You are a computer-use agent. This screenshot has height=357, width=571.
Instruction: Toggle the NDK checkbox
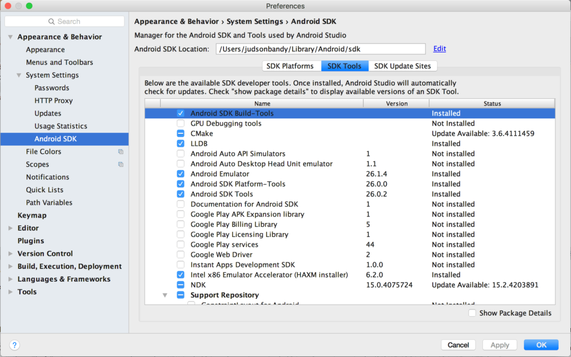(x=181, y=285)
